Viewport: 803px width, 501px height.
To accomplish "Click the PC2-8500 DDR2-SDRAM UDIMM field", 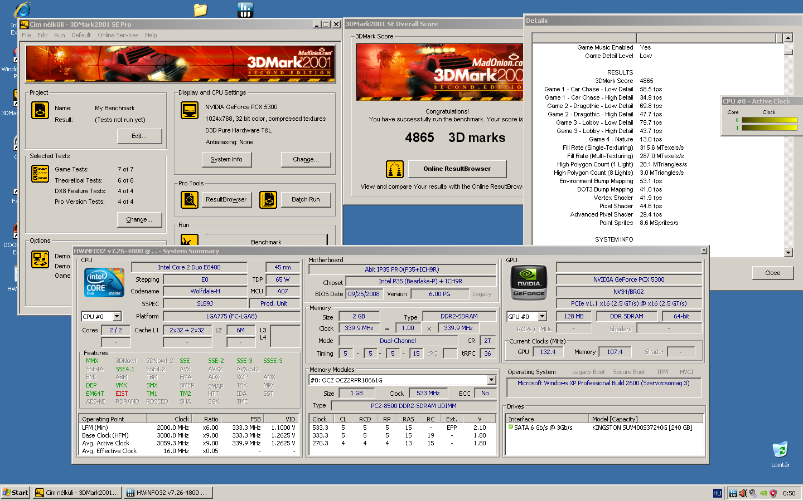I will click(413, 406).
